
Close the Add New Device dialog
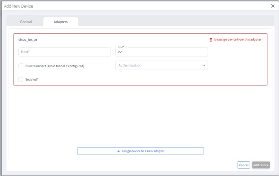click(x=273, y=6)
